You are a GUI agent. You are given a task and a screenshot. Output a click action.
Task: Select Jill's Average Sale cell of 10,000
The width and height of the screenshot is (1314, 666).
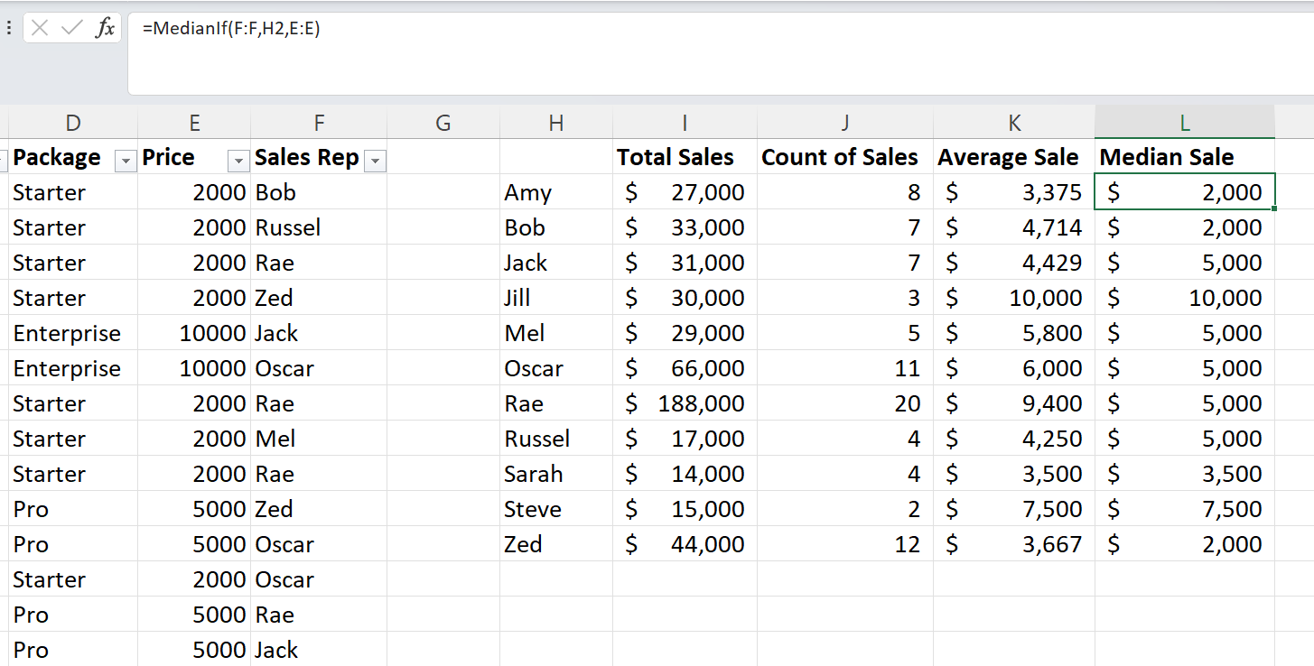(x=1013, y=298)
